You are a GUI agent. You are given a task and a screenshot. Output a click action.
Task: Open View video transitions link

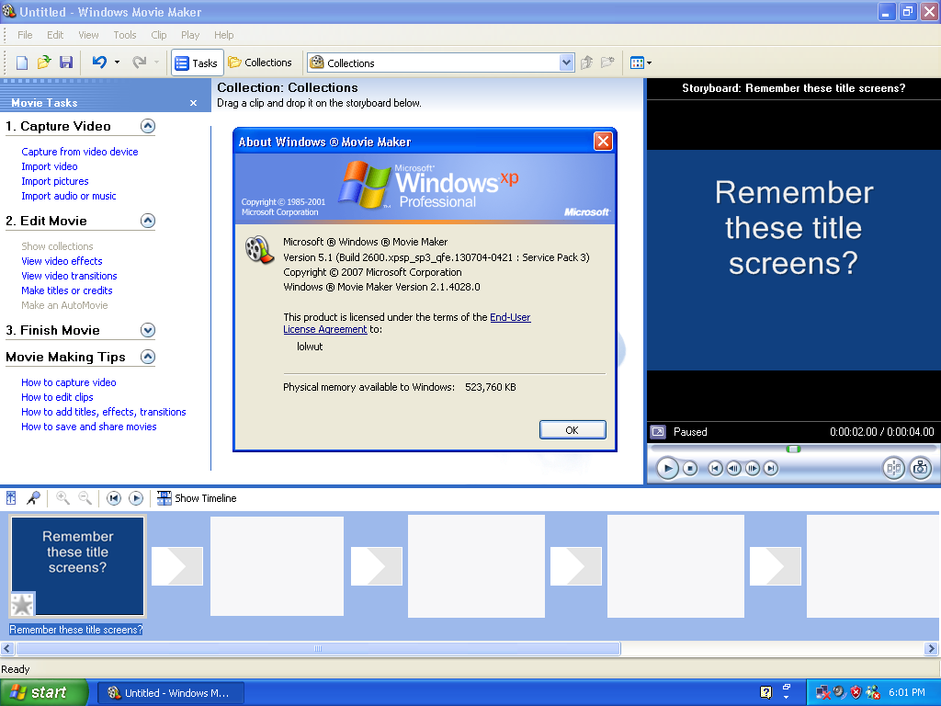tap(69, 276)
